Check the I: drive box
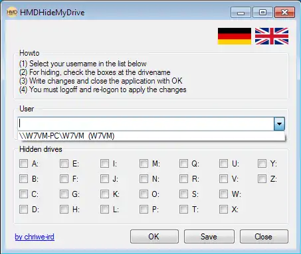This screenshot has width=301, height=254. coord(104,164)
